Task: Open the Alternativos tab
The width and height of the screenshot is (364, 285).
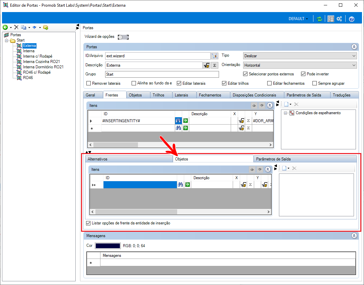Action: pyautogui.click(x=129, y=159)
